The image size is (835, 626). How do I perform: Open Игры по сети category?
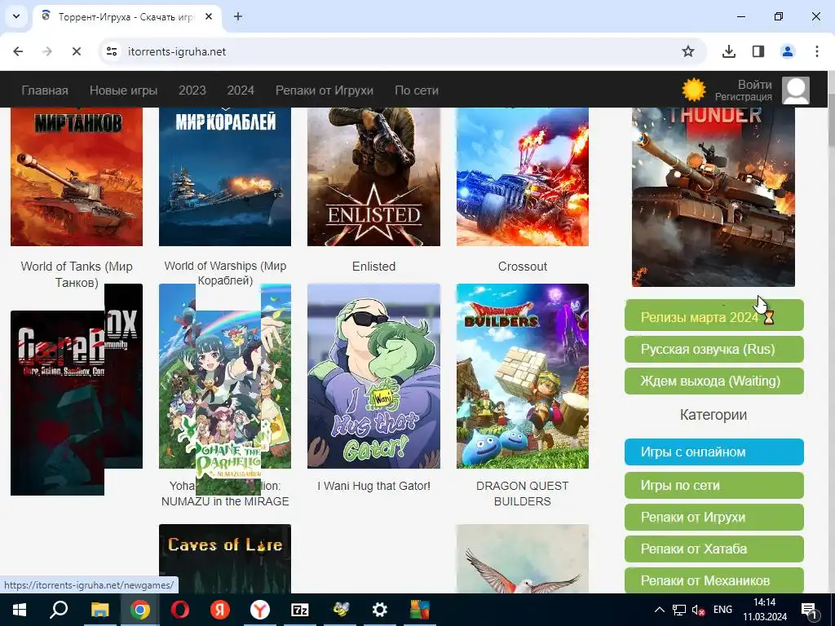pos(714,486)
